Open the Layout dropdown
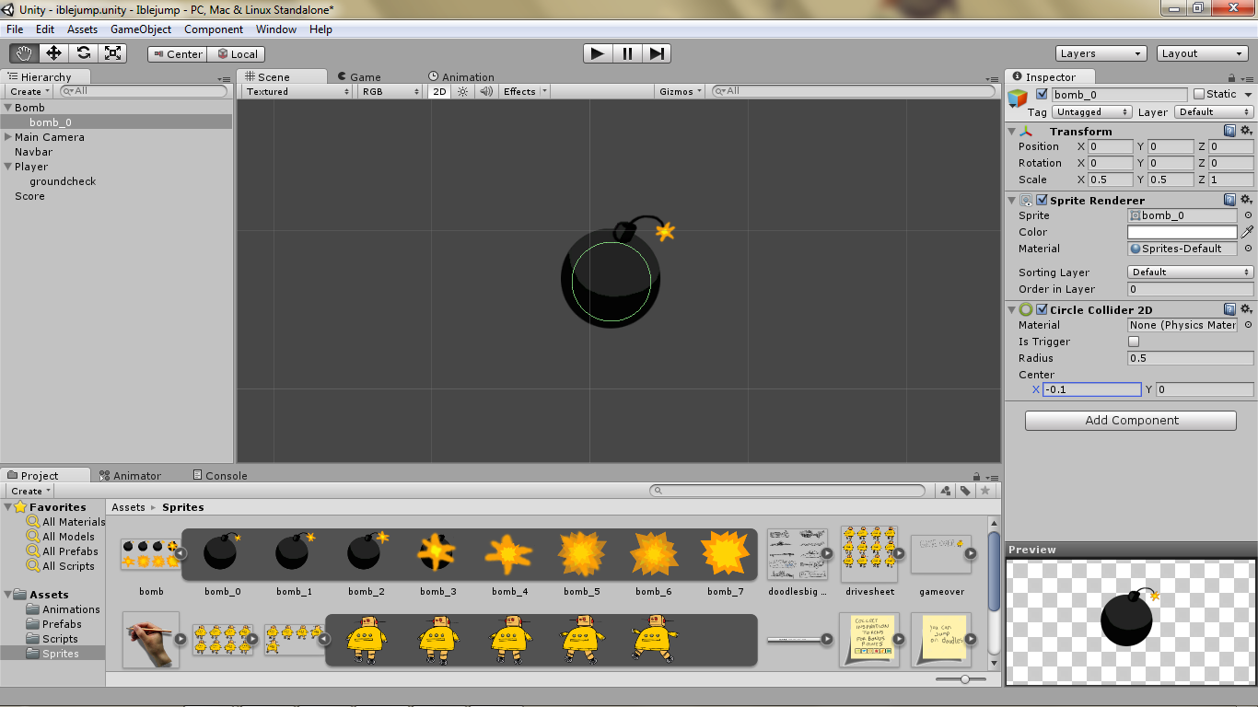The image size is (1258, 707). coord(1202,53)
